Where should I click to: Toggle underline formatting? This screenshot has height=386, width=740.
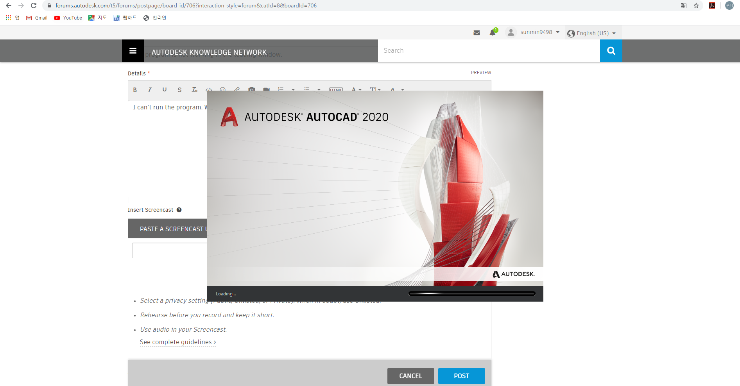click(165, 90)
